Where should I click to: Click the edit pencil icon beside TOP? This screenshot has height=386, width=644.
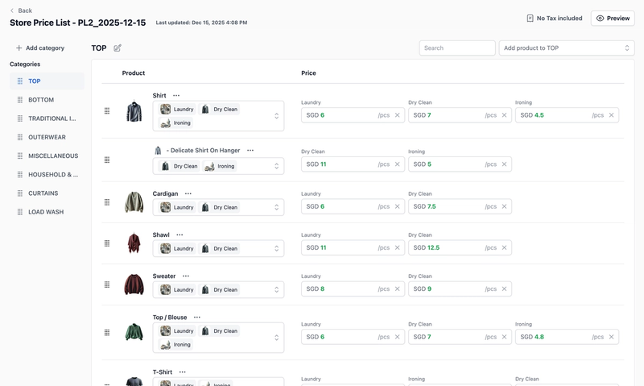[x=118, y=48]
